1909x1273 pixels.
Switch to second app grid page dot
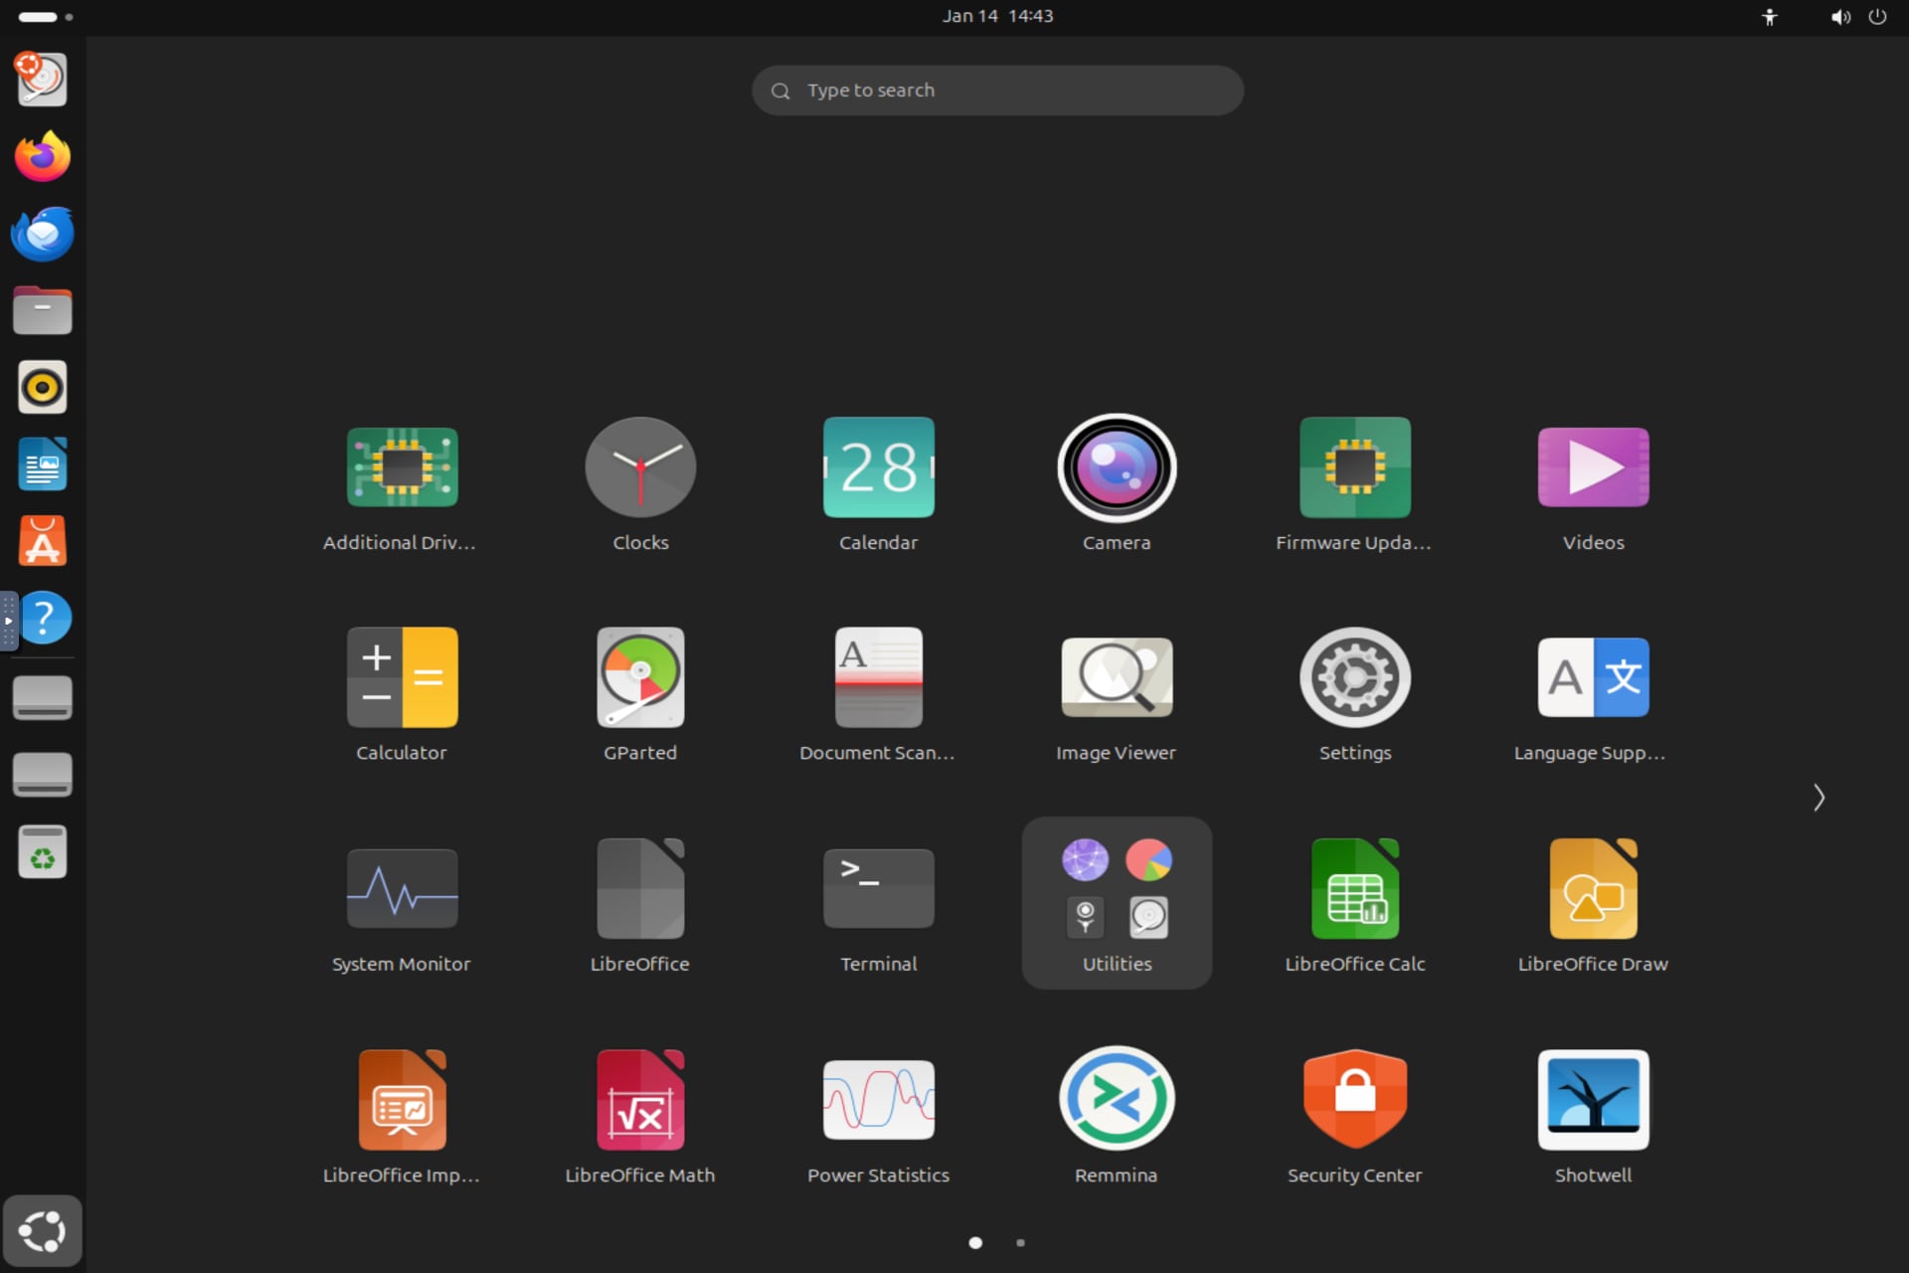(1020, 1242)
